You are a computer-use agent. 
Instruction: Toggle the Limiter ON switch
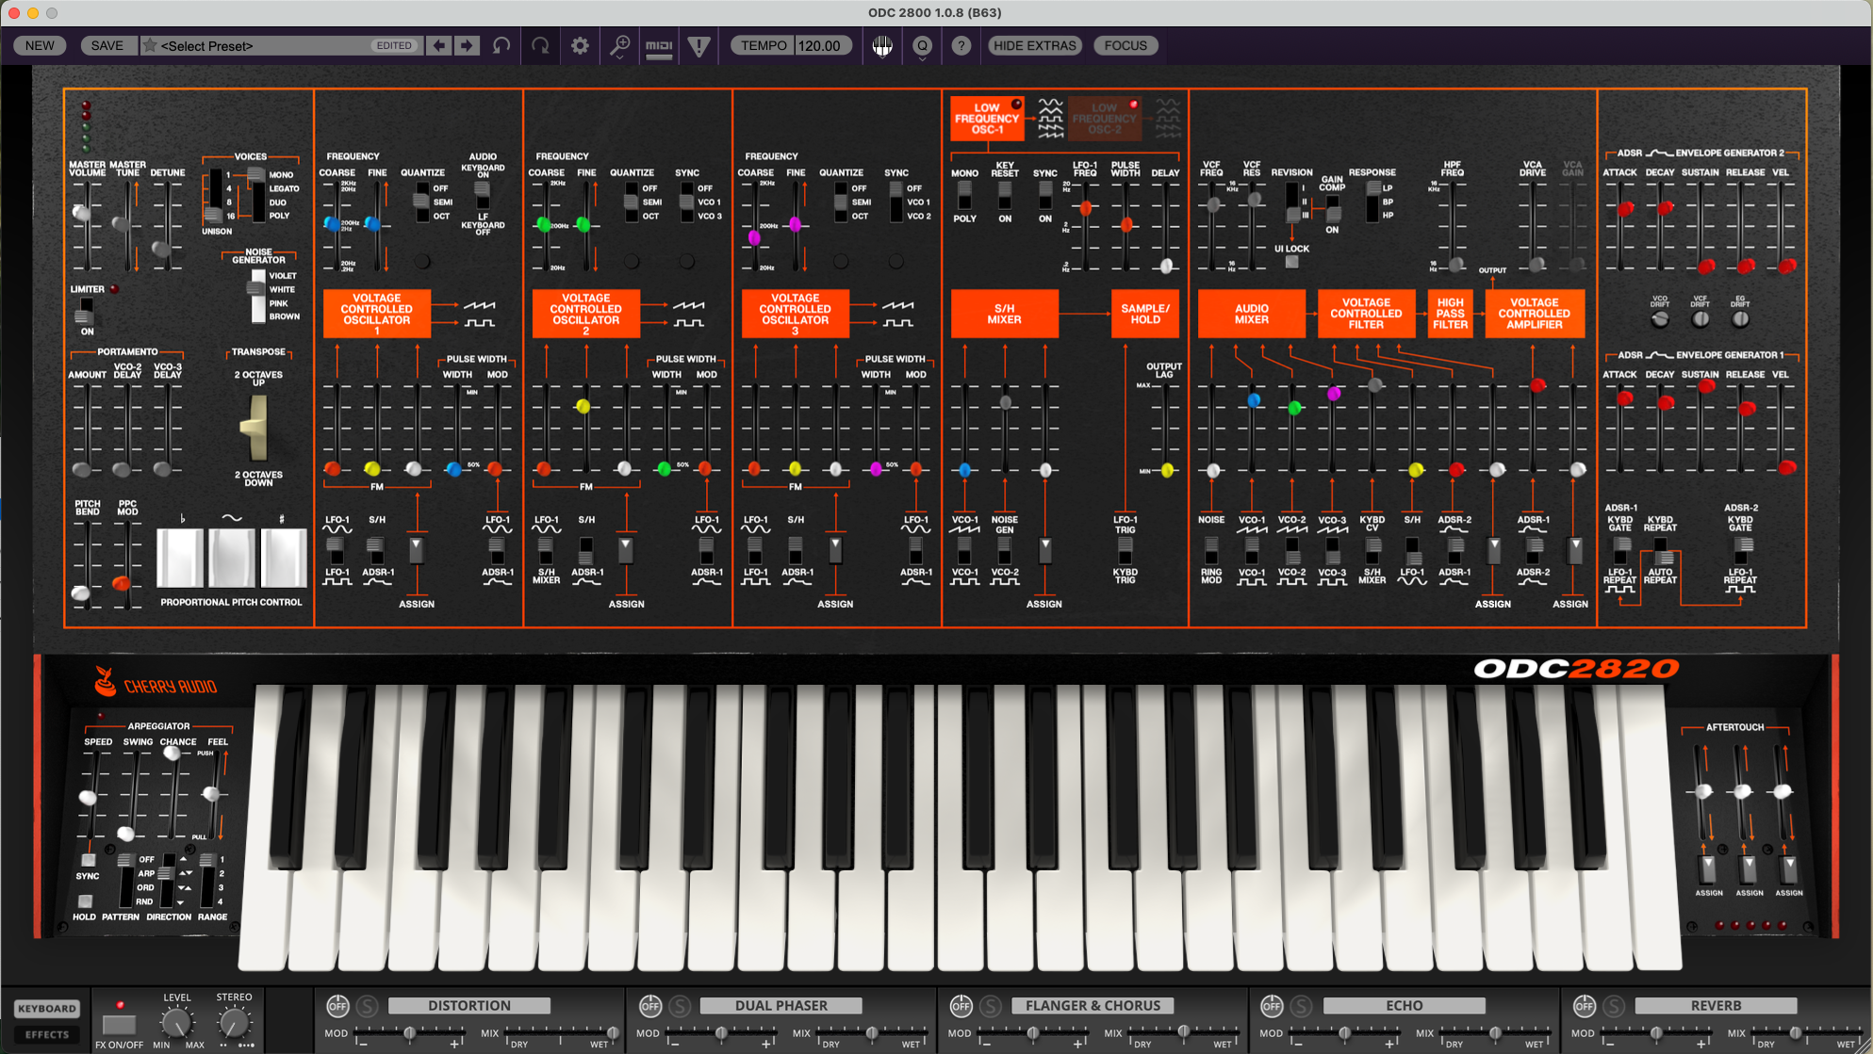coord(86,311)
